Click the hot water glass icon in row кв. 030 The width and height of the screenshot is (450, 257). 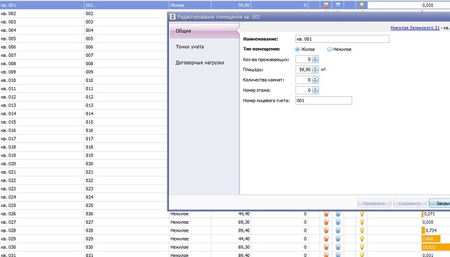[326, 247]
